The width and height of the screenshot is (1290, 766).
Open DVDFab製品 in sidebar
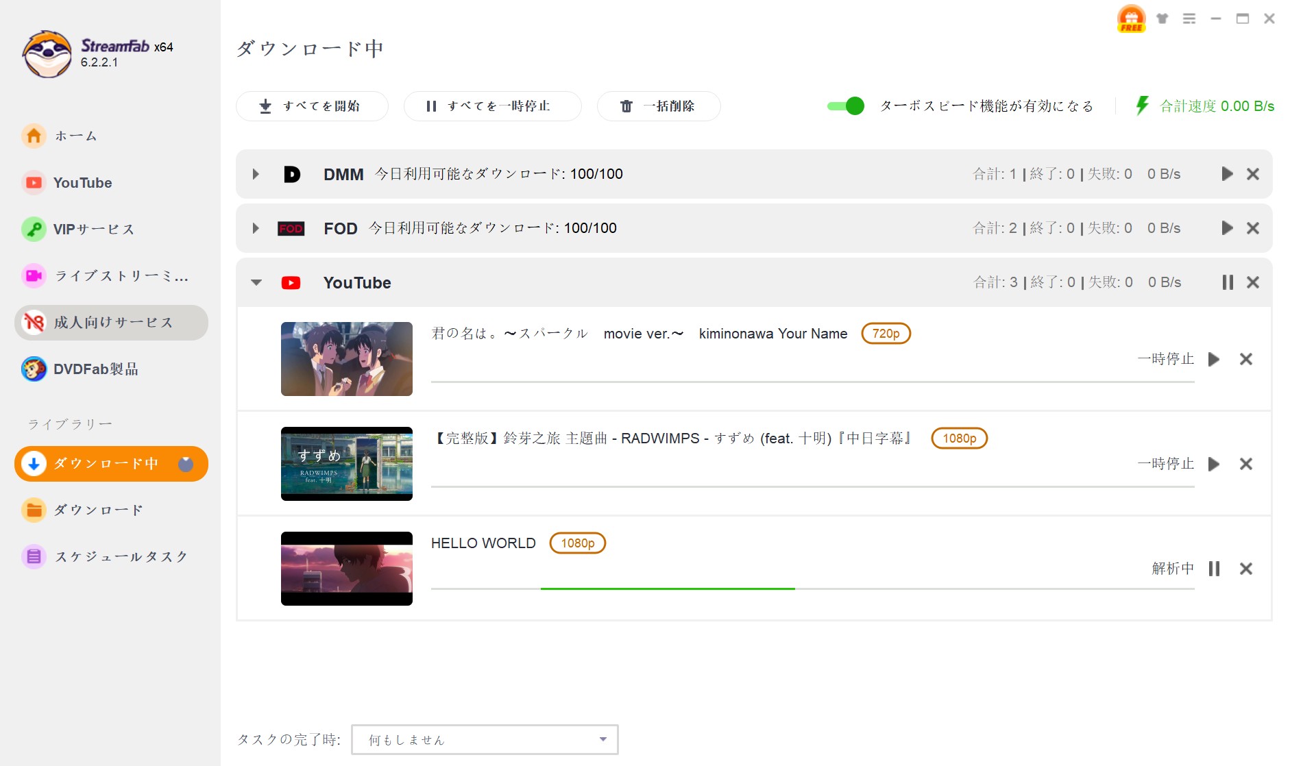[111, 369]
